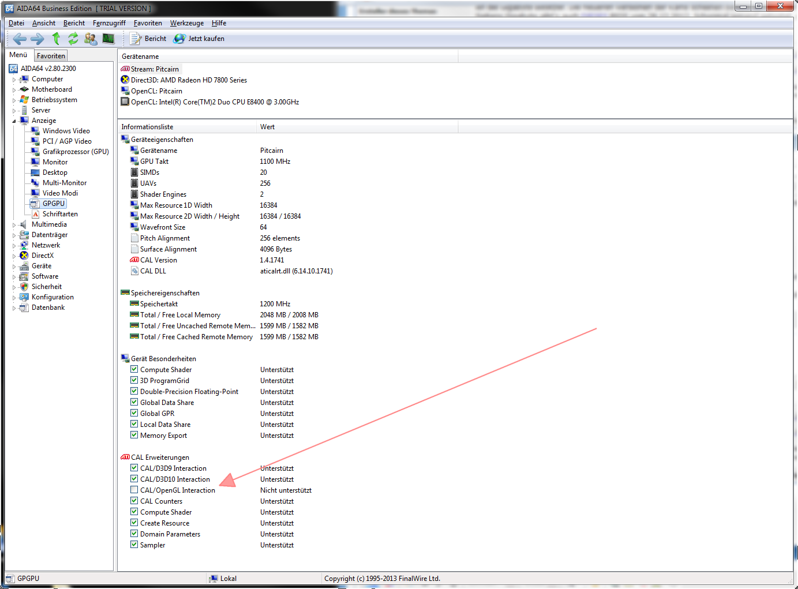The height and width of the screenshot is (589, 798).
Task: Expand the Datenträger tree node
Action: pos(14,235)
